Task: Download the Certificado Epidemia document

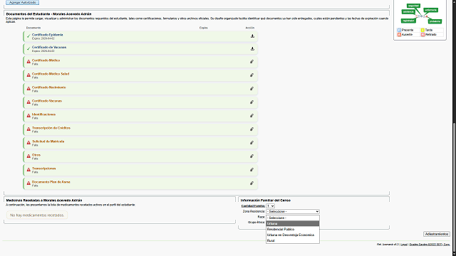Action: click(252, 36)
